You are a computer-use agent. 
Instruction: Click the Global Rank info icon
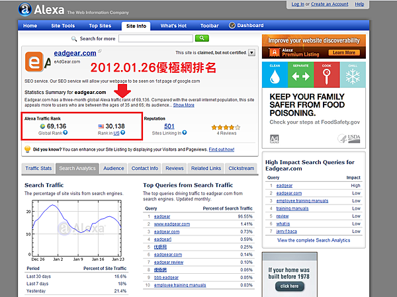(66, 132)
